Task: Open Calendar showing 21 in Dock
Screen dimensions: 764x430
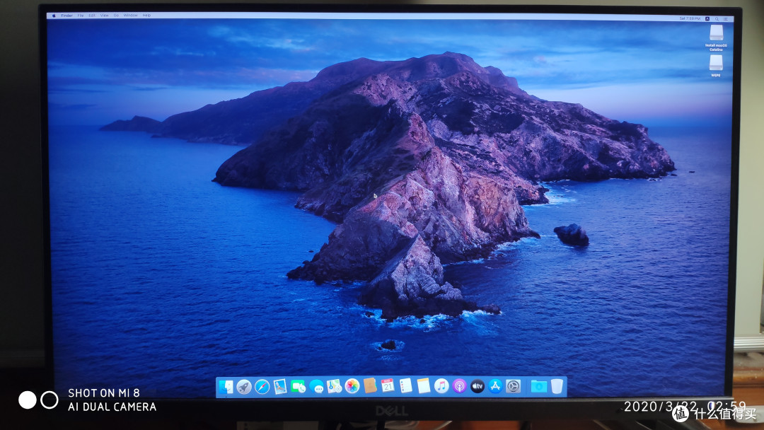Action: coord(388,386)
